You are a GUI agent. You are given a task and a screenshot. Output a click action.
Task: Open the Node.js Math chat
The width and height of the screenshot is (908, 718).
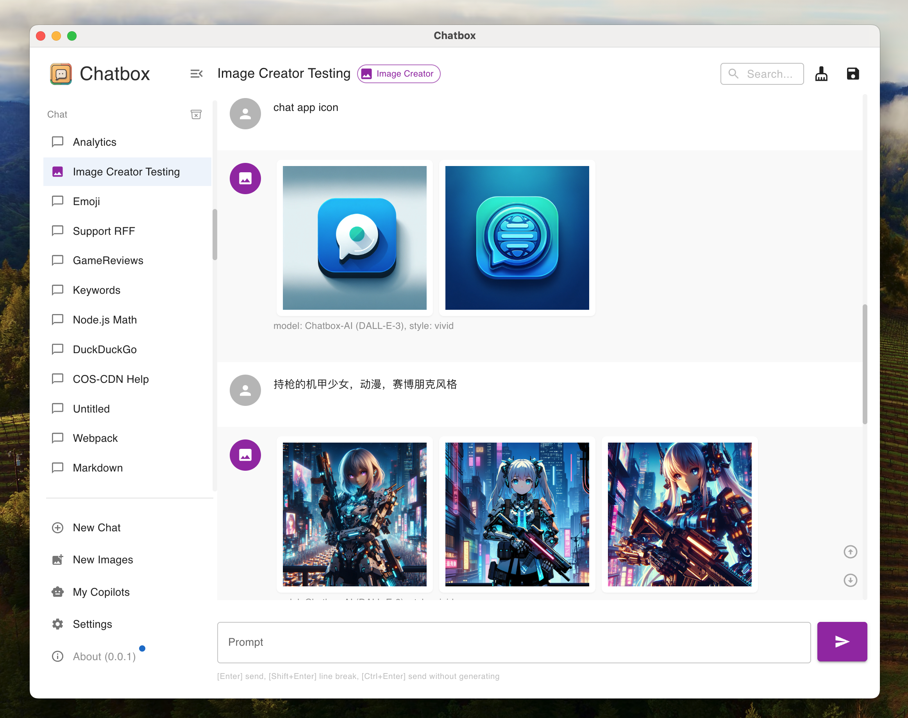(127, 320)
